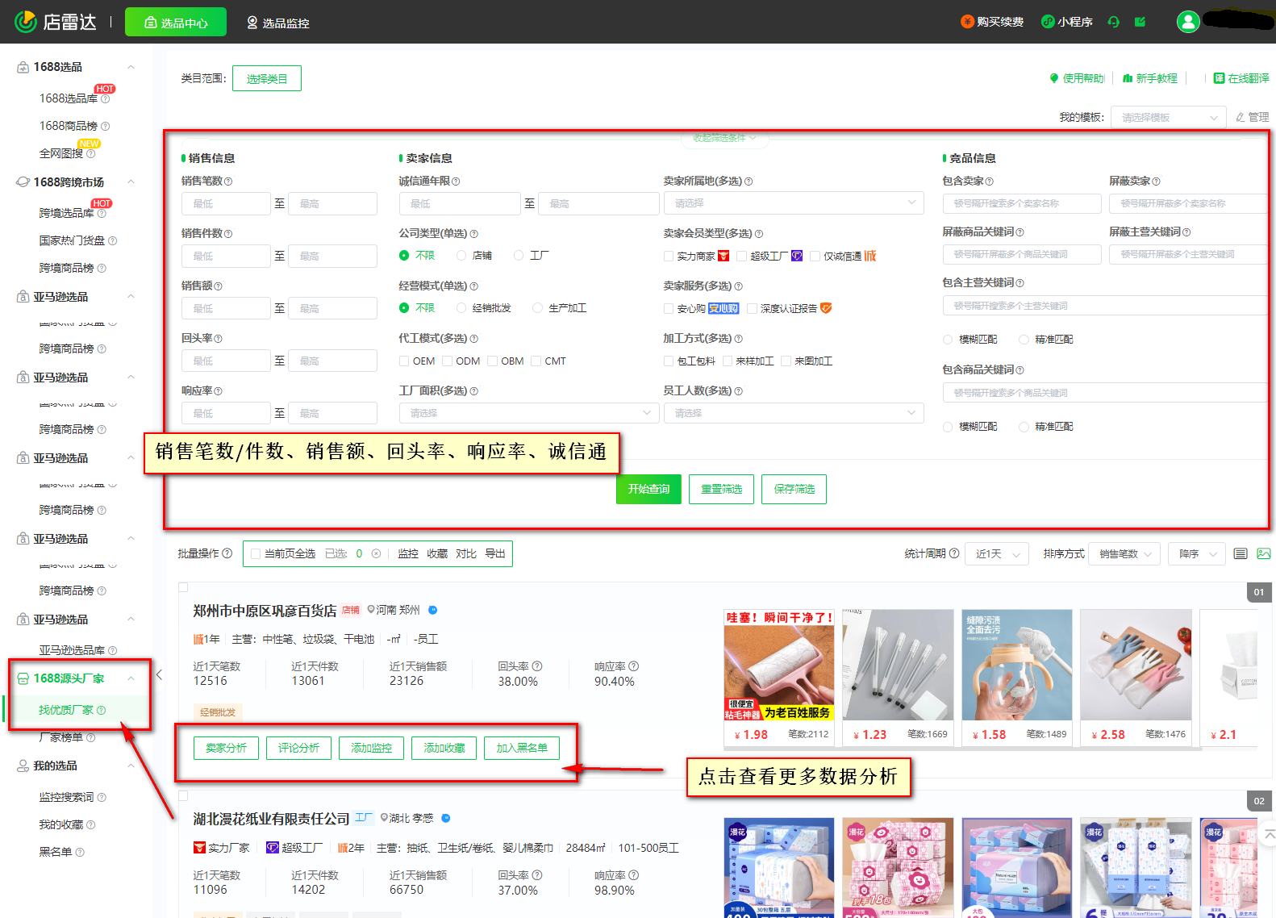The height and width of the screenshot is (918, 1276).
Task: Click help icon next to 黑名单
Action: coord(80,852)
